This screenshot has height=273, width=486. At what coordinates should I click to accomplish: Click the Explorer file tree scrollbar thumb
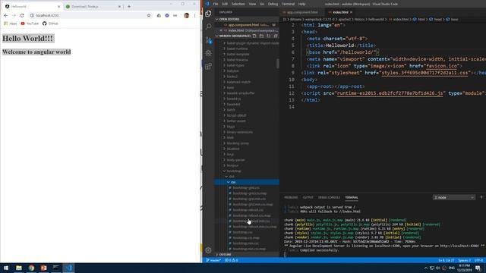pos(278,64)
